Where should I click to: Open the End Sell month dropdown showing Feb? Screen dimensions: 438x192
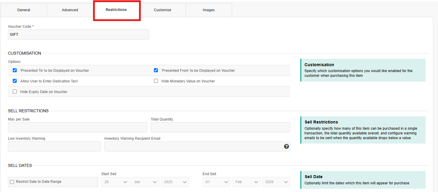tap(247, 182)
